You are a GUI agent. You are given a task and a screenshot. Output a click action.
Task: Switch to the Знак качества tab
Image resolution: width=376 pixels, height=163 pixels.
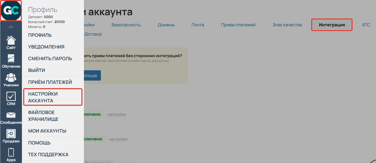click(x=287, y=25)
